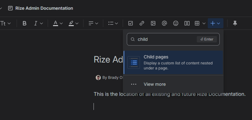This screenshot has height=120, width=252.
Task: Select the Child pages macro
Action: click(174, 63)
